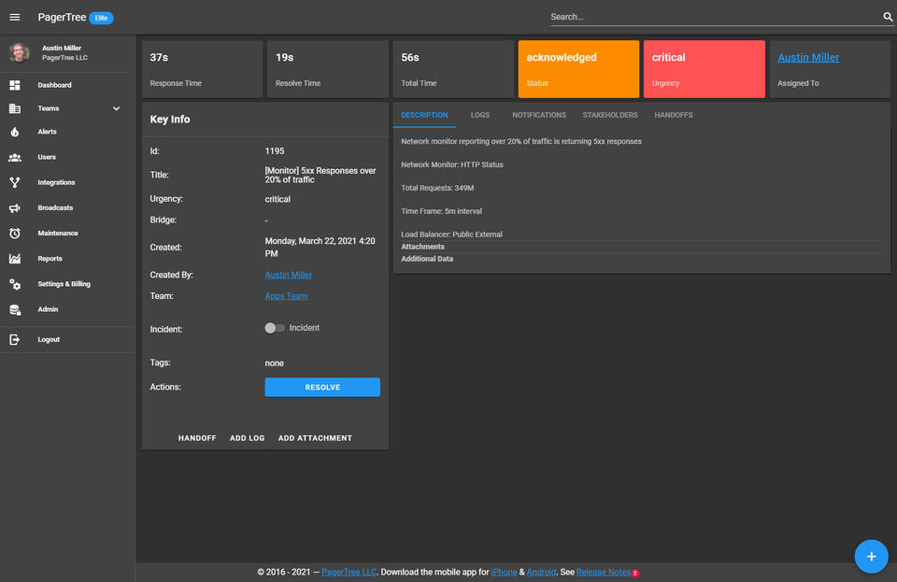Open the hamburger navigation menu
The width and height of the screenshot is (897, 582).
(15, 17)
